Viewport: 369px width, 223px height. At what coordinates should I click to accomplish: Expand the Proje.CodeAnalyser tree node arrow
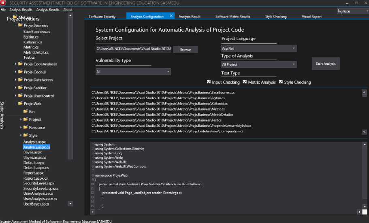[16, 64]
